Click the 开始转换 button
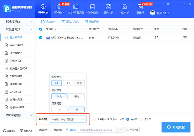Image resolution: width=194 pixels, height=136 pixels. pos(176,127)
